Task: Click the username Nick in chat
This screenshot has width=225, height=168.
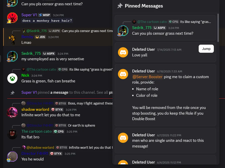Action: pos(25,75)
